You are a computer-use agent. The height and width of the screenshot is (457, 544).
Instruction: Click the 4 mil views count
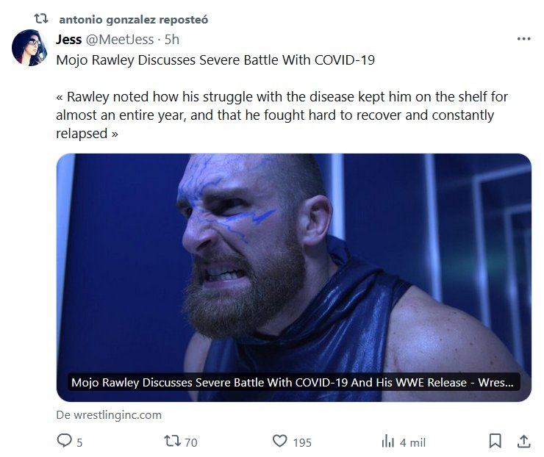pos(412,442)
